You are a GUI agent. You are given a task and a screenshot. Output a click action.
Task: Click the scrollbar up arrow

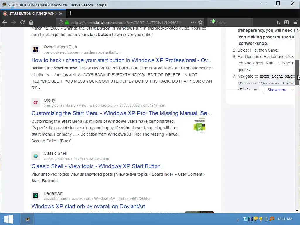[297, 30]
